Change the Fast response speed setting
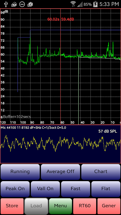Screen dimensions: 121x215 pos(76,189)
